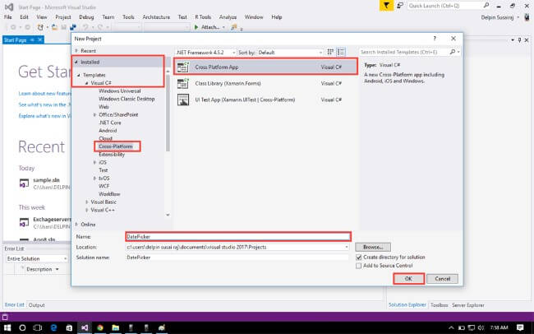This screenshot has height=334, width=534.
Task: Expand the Office/SharePoint node
Action: point(94,114)
